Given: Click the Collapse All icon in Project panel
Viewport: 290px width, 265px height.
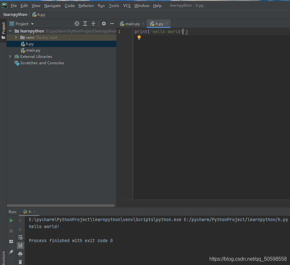Looking at the screenshot, I should [x=93, y=24].
